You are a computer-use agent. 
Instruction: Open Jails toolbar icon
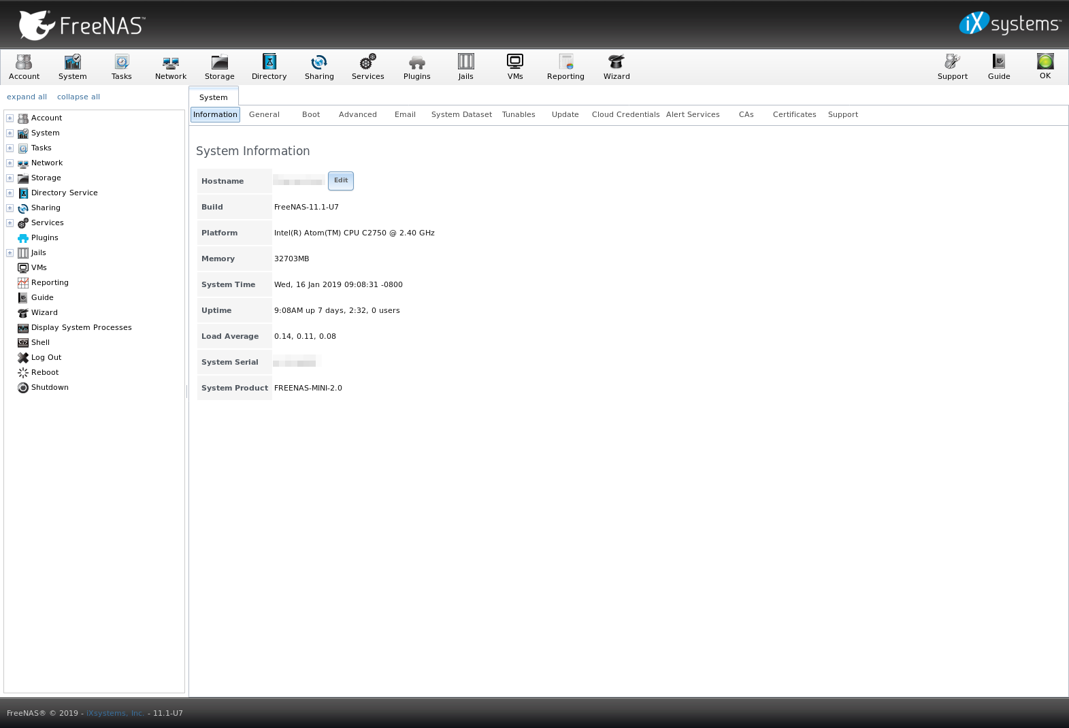click(466, 67)
